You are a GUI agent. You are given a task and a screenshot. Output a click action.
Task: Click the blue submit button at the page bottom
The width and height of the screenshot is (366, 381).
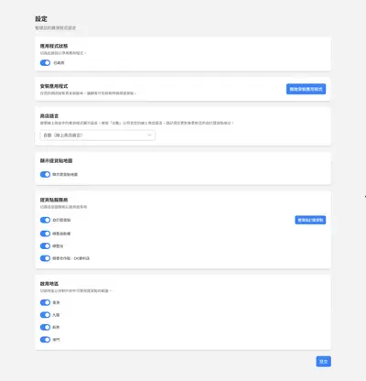323,362
